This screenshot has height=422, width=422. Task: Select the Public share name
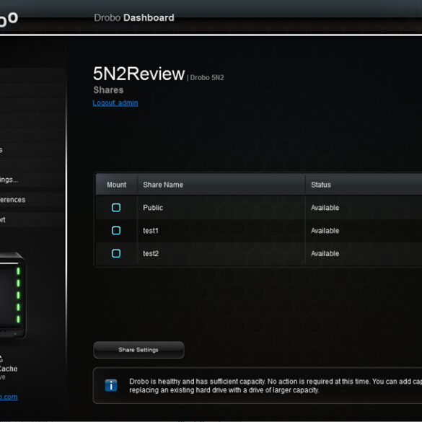point(153,208)
